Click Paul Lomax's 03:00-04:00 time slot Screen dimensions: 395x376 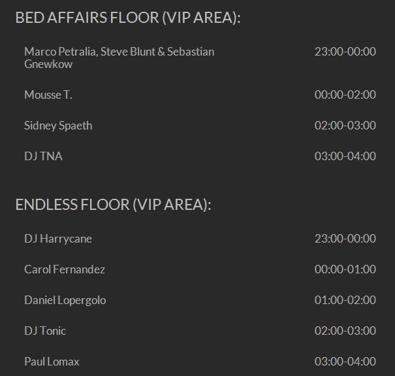point(345,362)
